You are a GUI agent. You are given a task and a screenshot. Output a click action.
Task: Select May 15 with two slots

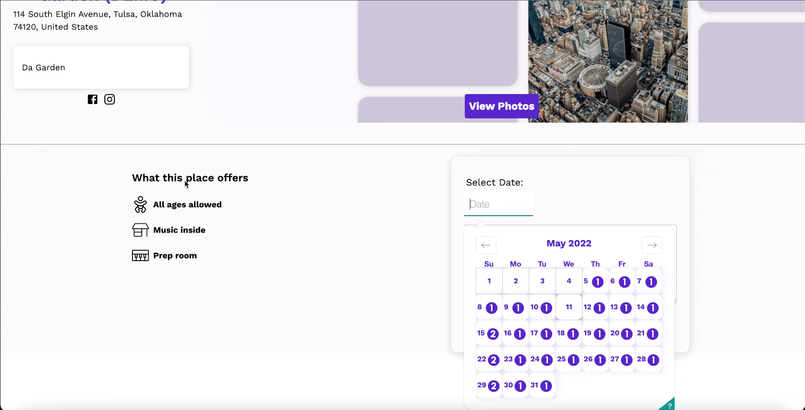tap(488, 334)
